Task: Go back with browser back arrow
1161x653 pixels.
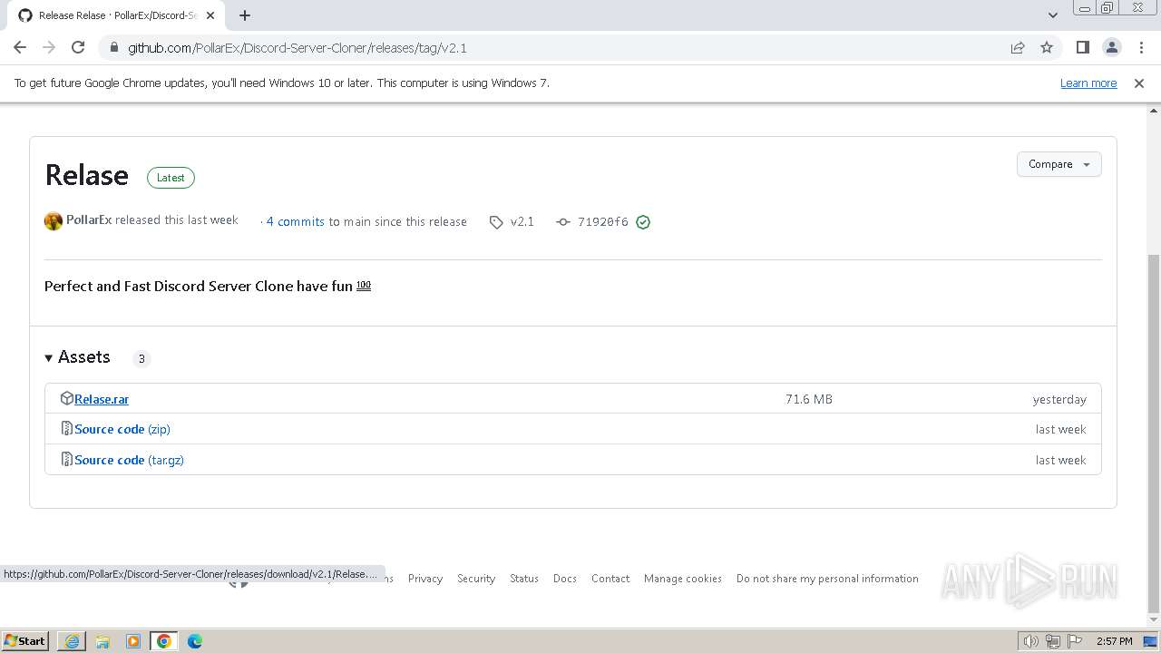Action: pos(20,47)
